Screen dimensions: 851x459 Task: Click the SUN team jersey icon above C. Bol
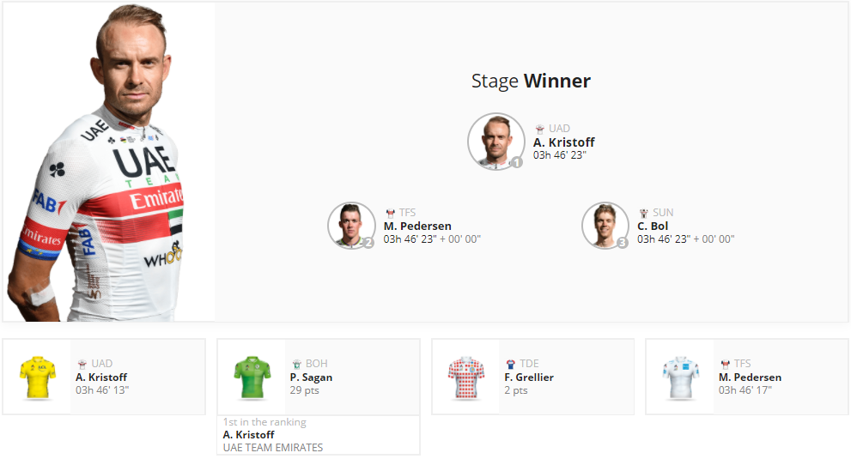[x=644, y=214]
